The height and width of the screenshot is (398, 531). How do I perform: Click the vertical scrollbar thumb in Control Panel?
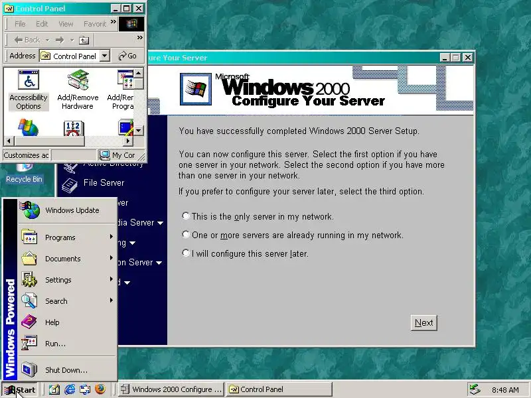pyautogui.click(x=139, y=84)
